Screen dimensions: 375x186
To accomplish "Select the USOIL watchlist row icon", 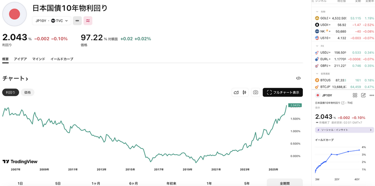I will click(317, 25).
